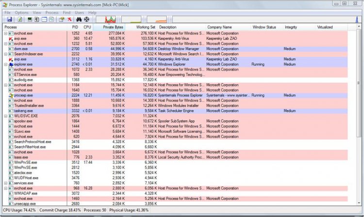
Task: Select the ETService.exe process row
Action: pos(175,75)
